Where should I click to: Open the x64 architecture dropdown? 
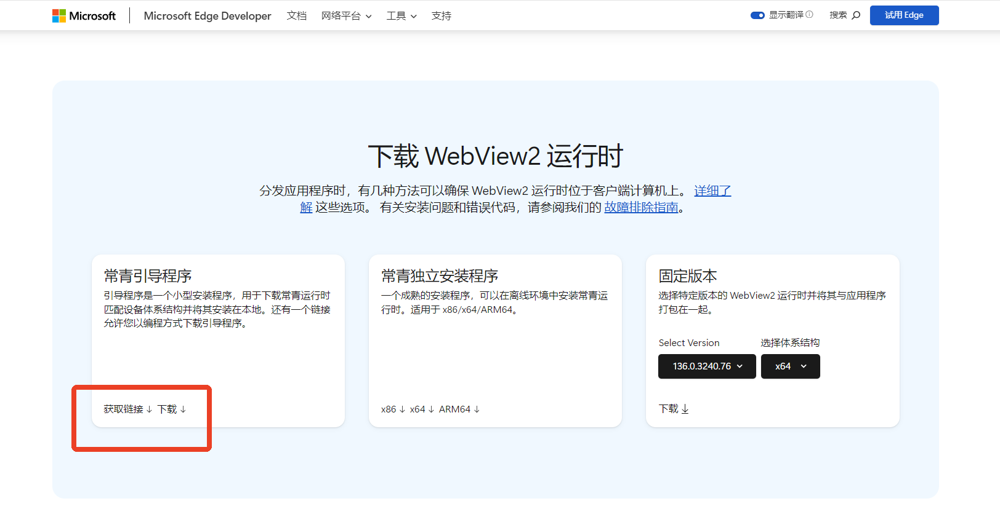(790, 366)
